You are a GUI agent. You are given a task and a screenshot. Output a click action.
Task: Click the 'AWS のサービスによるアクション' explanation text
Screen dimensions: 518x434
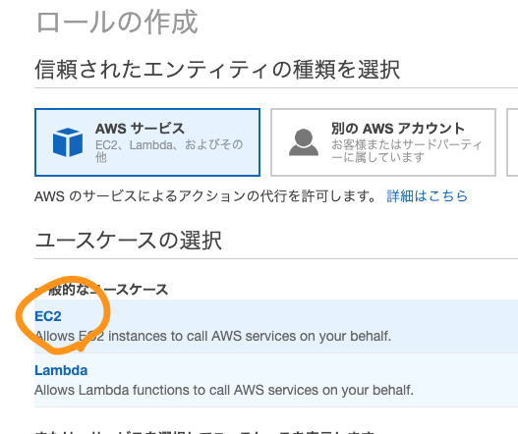pyautogui.click(x=204, y=196)
